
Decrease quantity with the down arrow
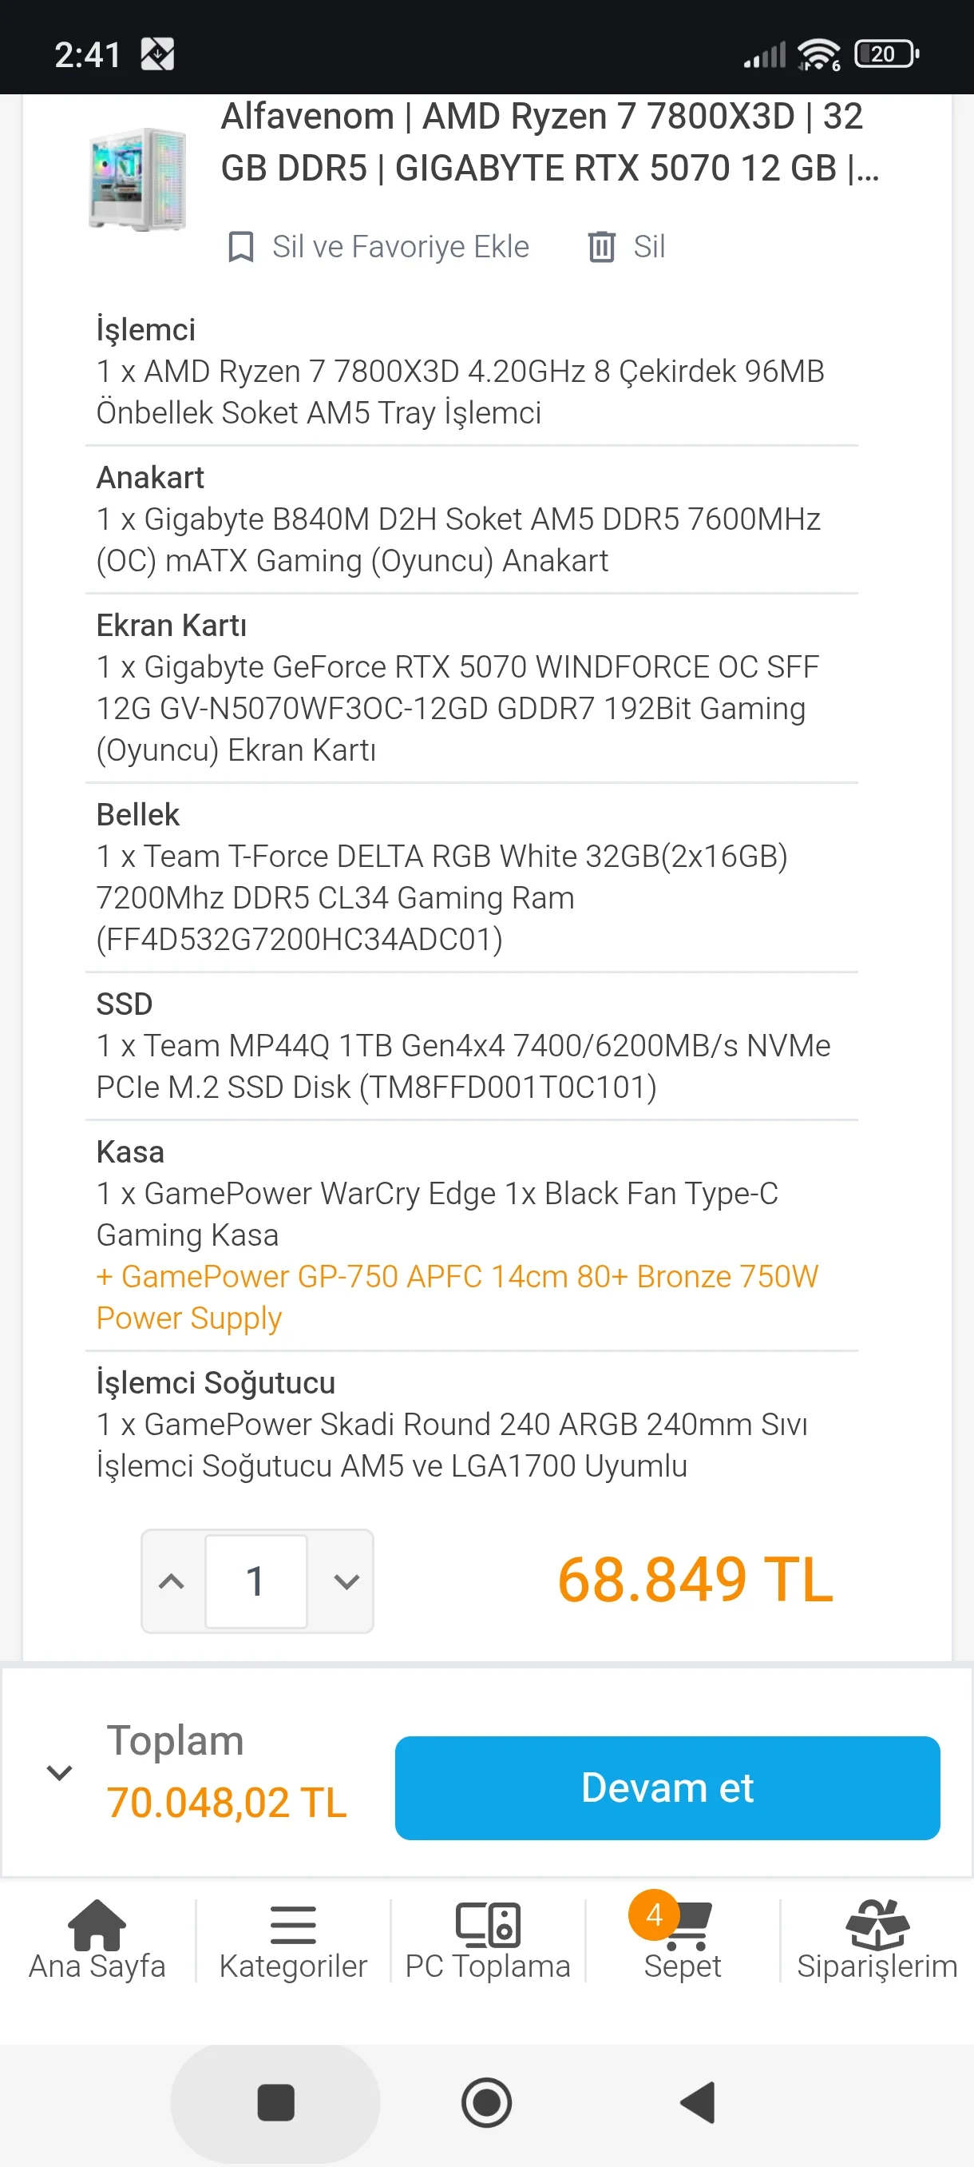(x=346, y=1581)
